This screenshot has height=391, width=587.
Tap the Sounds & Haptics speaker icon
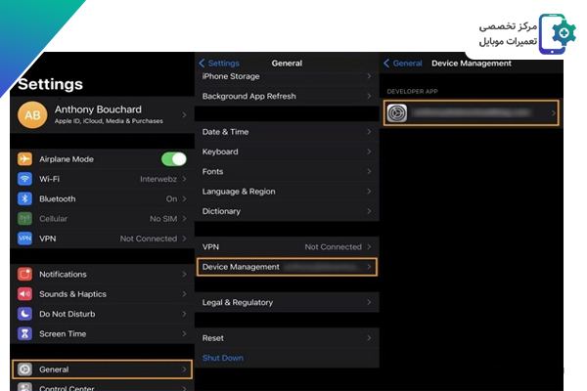24,294
